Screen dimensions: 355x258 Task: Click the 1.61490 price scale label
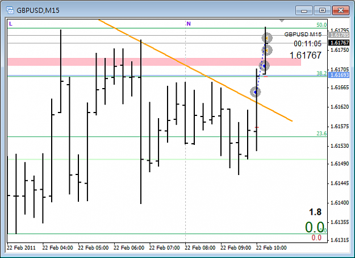[x=340, y=164]
